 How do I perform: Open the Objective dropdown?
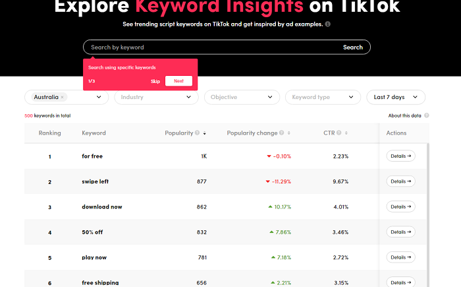tap(242, 97)
